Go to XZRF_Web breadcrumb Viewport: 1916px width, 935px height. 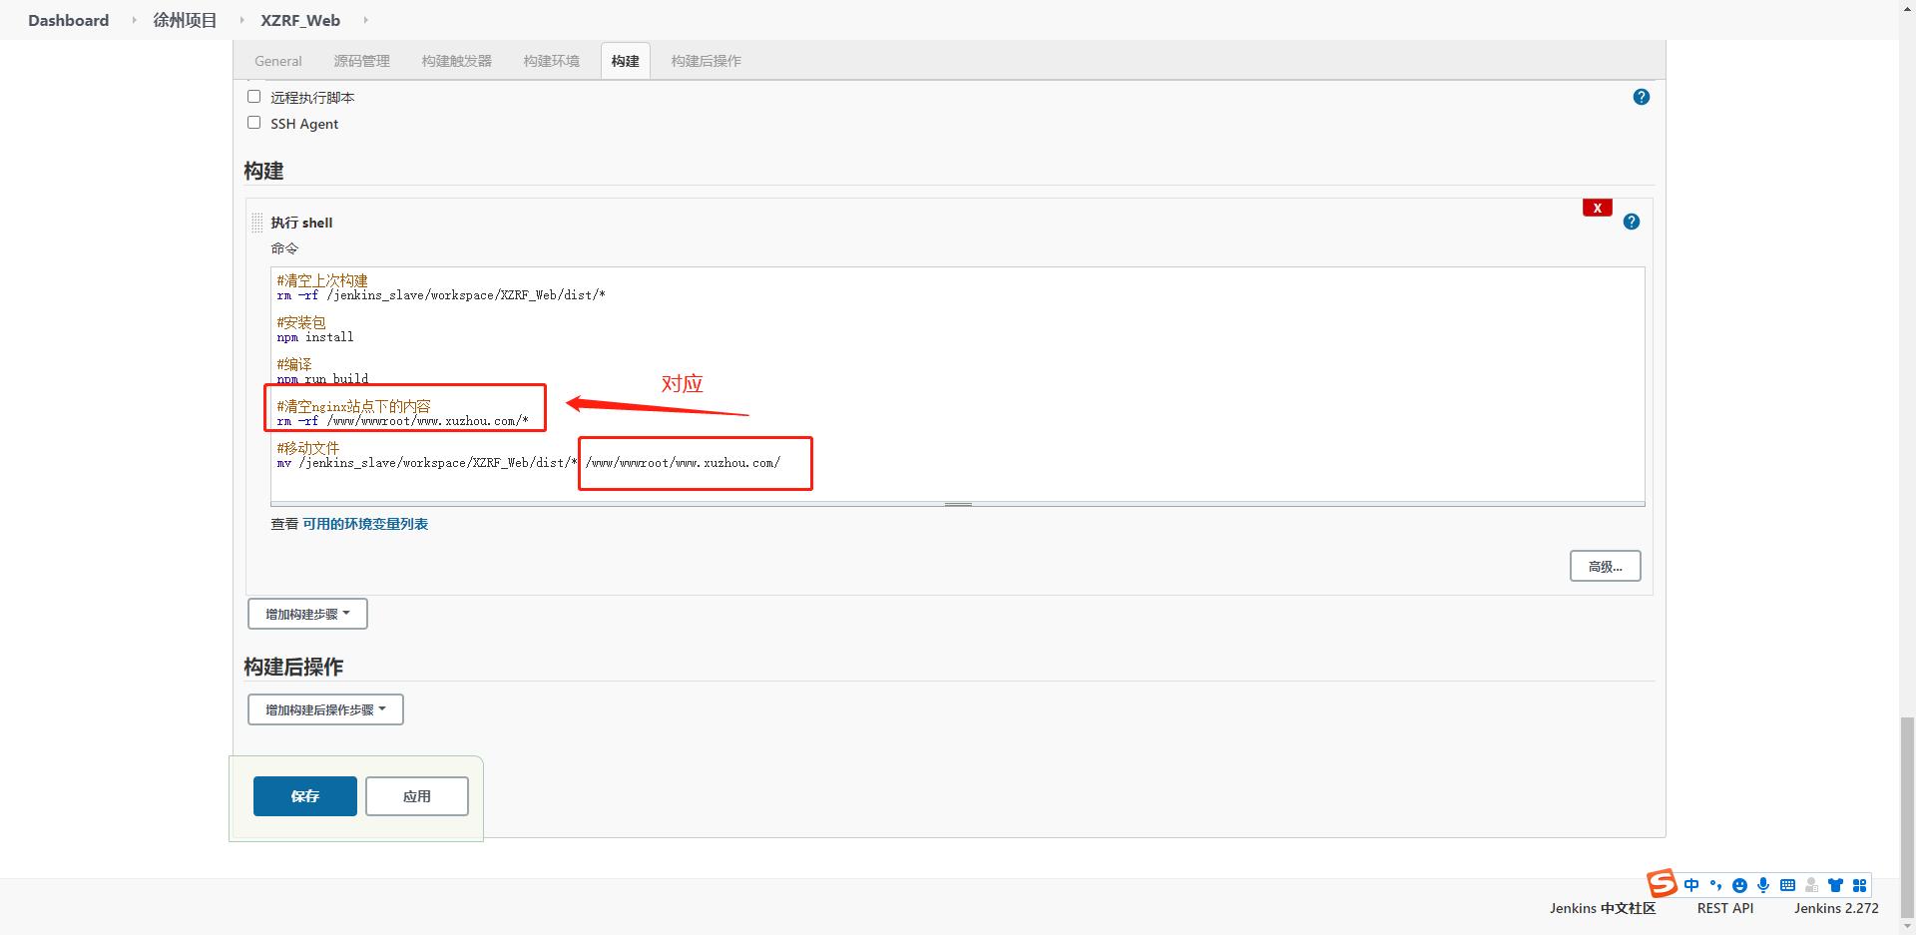300,20
